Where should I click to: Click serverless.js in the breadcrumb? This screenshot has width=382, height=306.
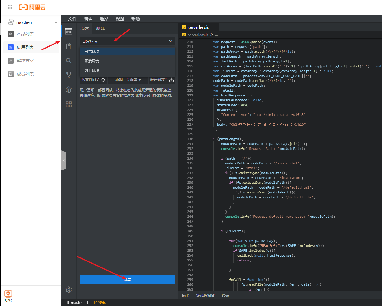(198, 35)
